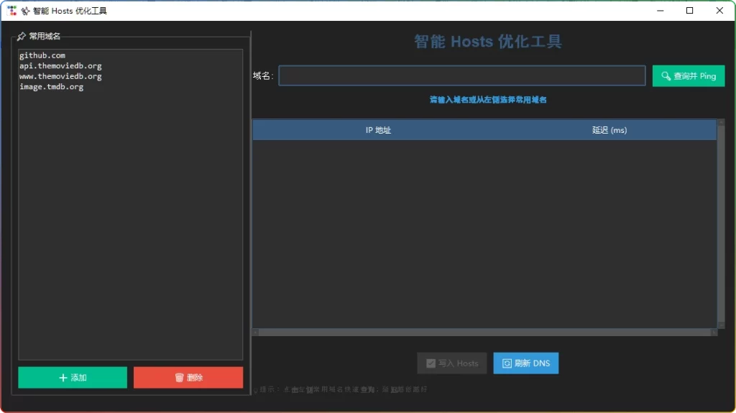
Task: Click the results table vertical scrollbar
Action: click(x=720, y=224)
